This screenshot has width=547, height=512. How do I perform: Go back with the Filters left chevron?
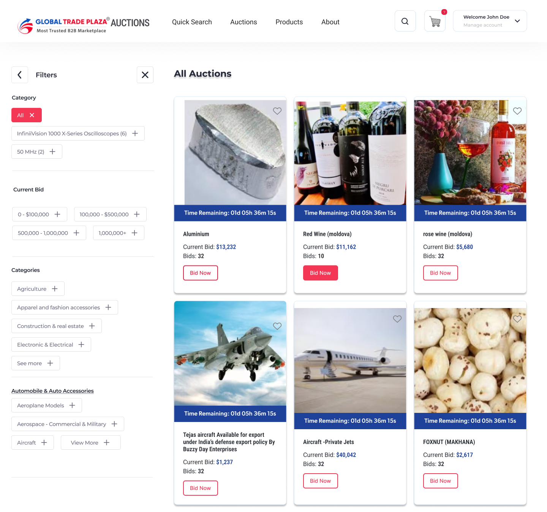click(x=20, y=75)
